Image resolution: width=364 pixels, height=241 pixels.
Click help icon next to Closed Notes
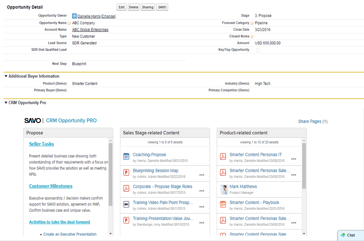[x=252, y=37]
